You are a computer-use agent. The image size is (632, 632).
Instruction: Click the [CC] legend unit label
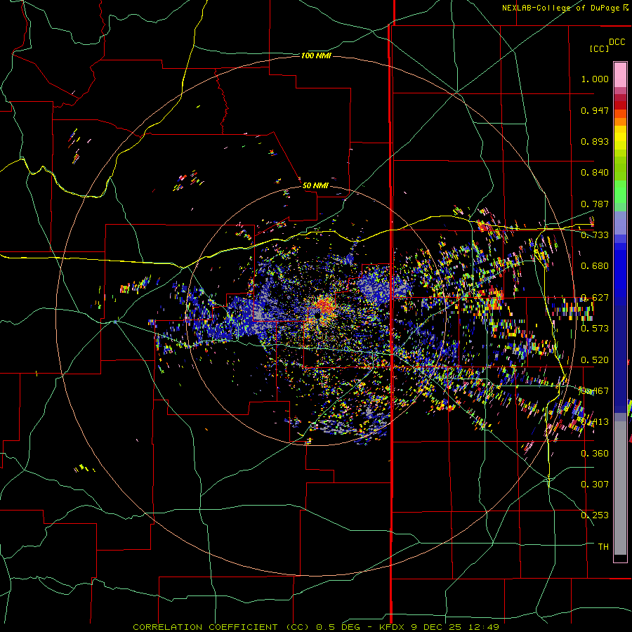click(599, 48)
